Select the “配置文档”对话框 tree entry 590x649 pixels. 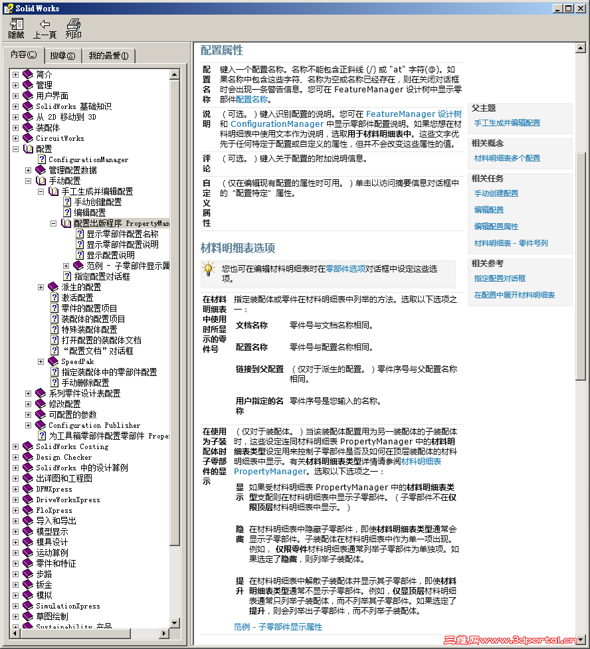97,351
